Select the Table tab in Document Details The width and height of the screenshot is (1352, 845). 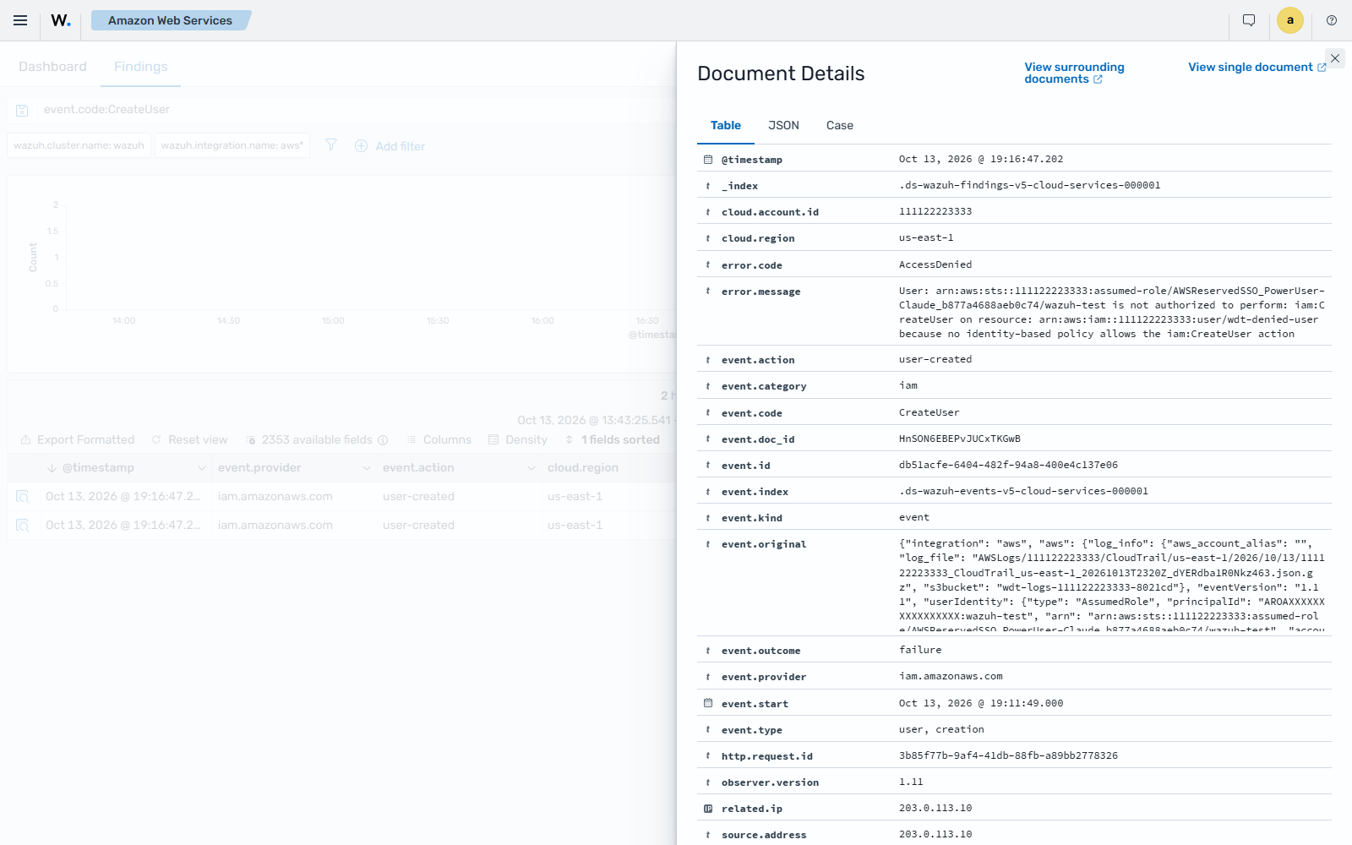pyautogui.click(x=725, y=125)
